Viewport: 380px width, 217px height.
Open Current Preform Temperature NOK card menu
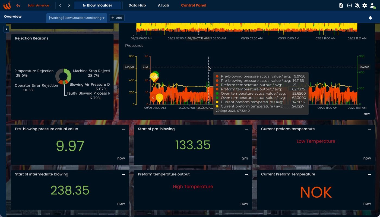coord(369,174)
